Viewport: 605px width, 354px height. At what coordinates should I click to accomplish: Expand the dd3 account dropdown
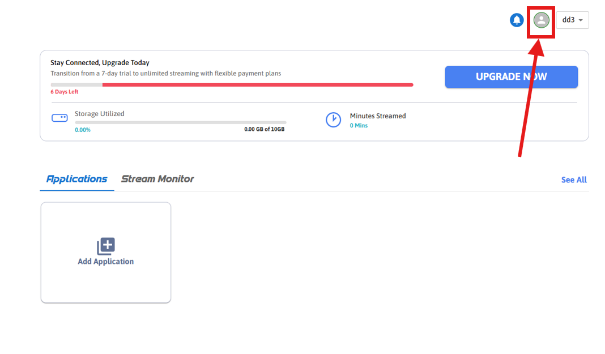pyautogui.click(x=572, y=20)
